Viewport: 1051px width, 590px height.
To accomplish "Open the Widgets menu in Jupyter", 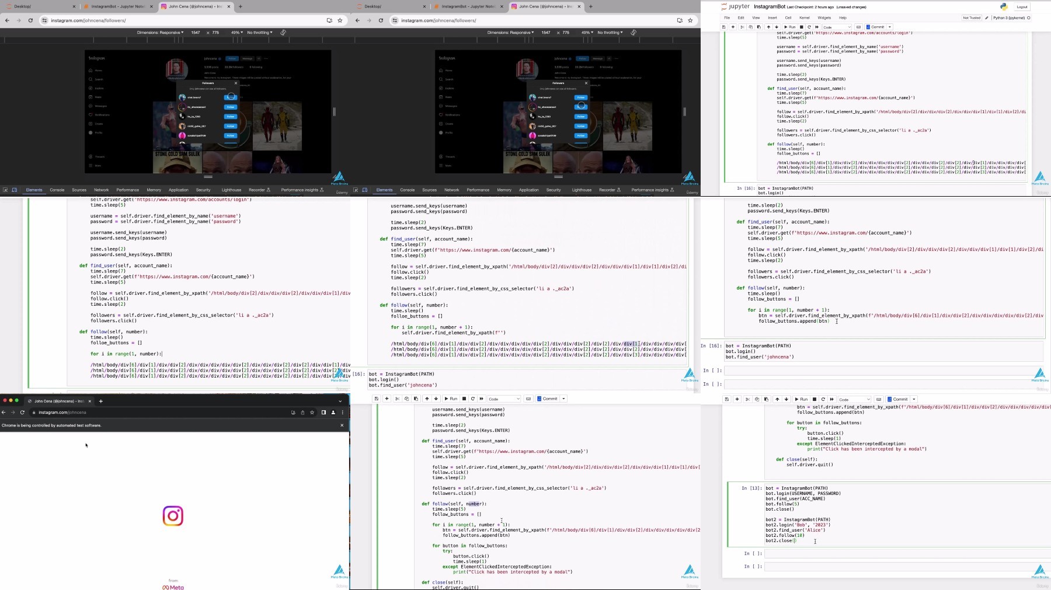I will pyautogui.click(x=824, y=18).
